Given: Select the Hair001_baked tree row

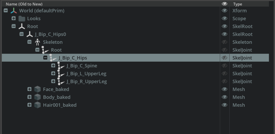Looking at the screenshot, I should tap(60, 105).
